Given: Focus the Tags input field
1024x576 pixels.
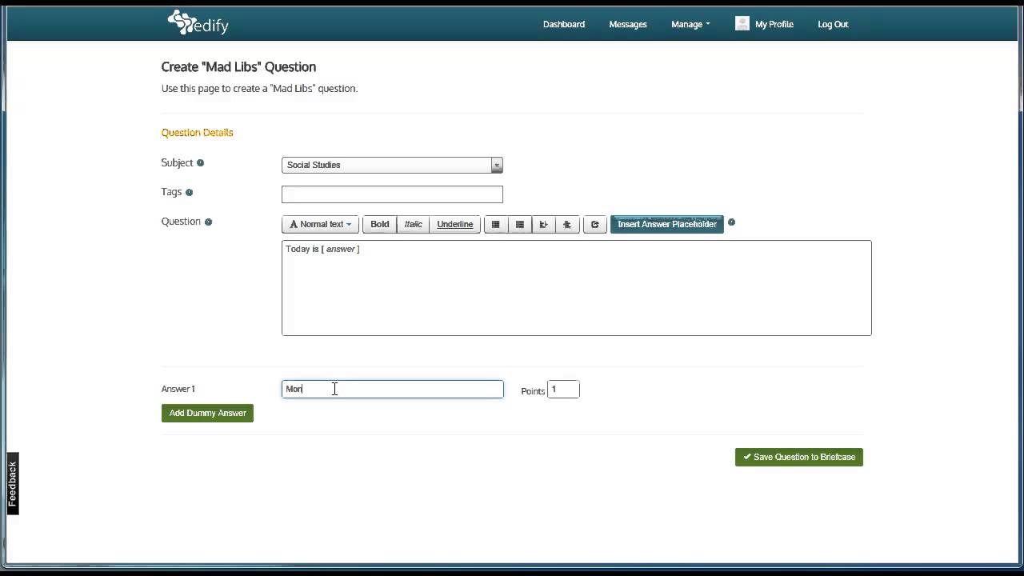Looking at the screenshot, I should (392, 194).
